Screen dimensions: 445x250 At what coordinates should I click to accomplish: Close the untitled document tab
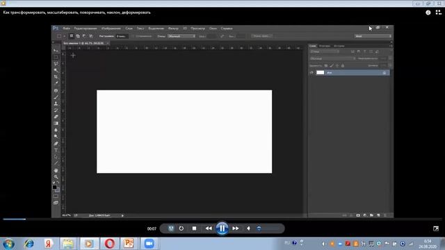click(x=108, y=43)
